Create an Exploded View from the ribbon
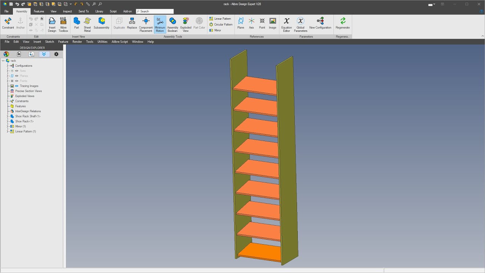 coord(186,24)
